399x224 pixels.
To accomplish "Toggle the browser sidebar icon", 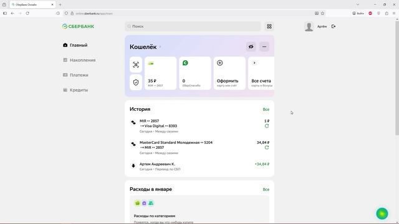I will click(5, 13).
